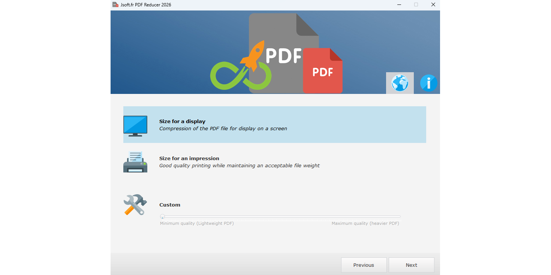This screenshot has width=551, height=275.
Task: Click the quality slider track
Action: pyautogui.click(x=281, y=216)
